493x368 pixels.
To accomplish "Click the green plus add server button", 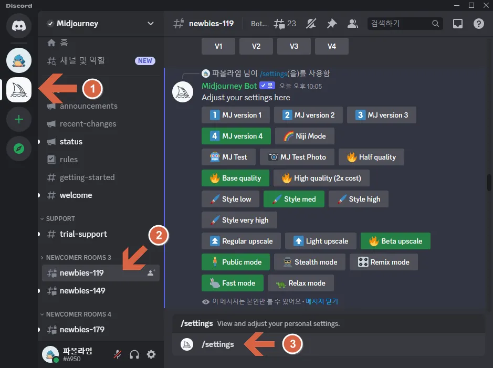I will [x=19, y=119].
